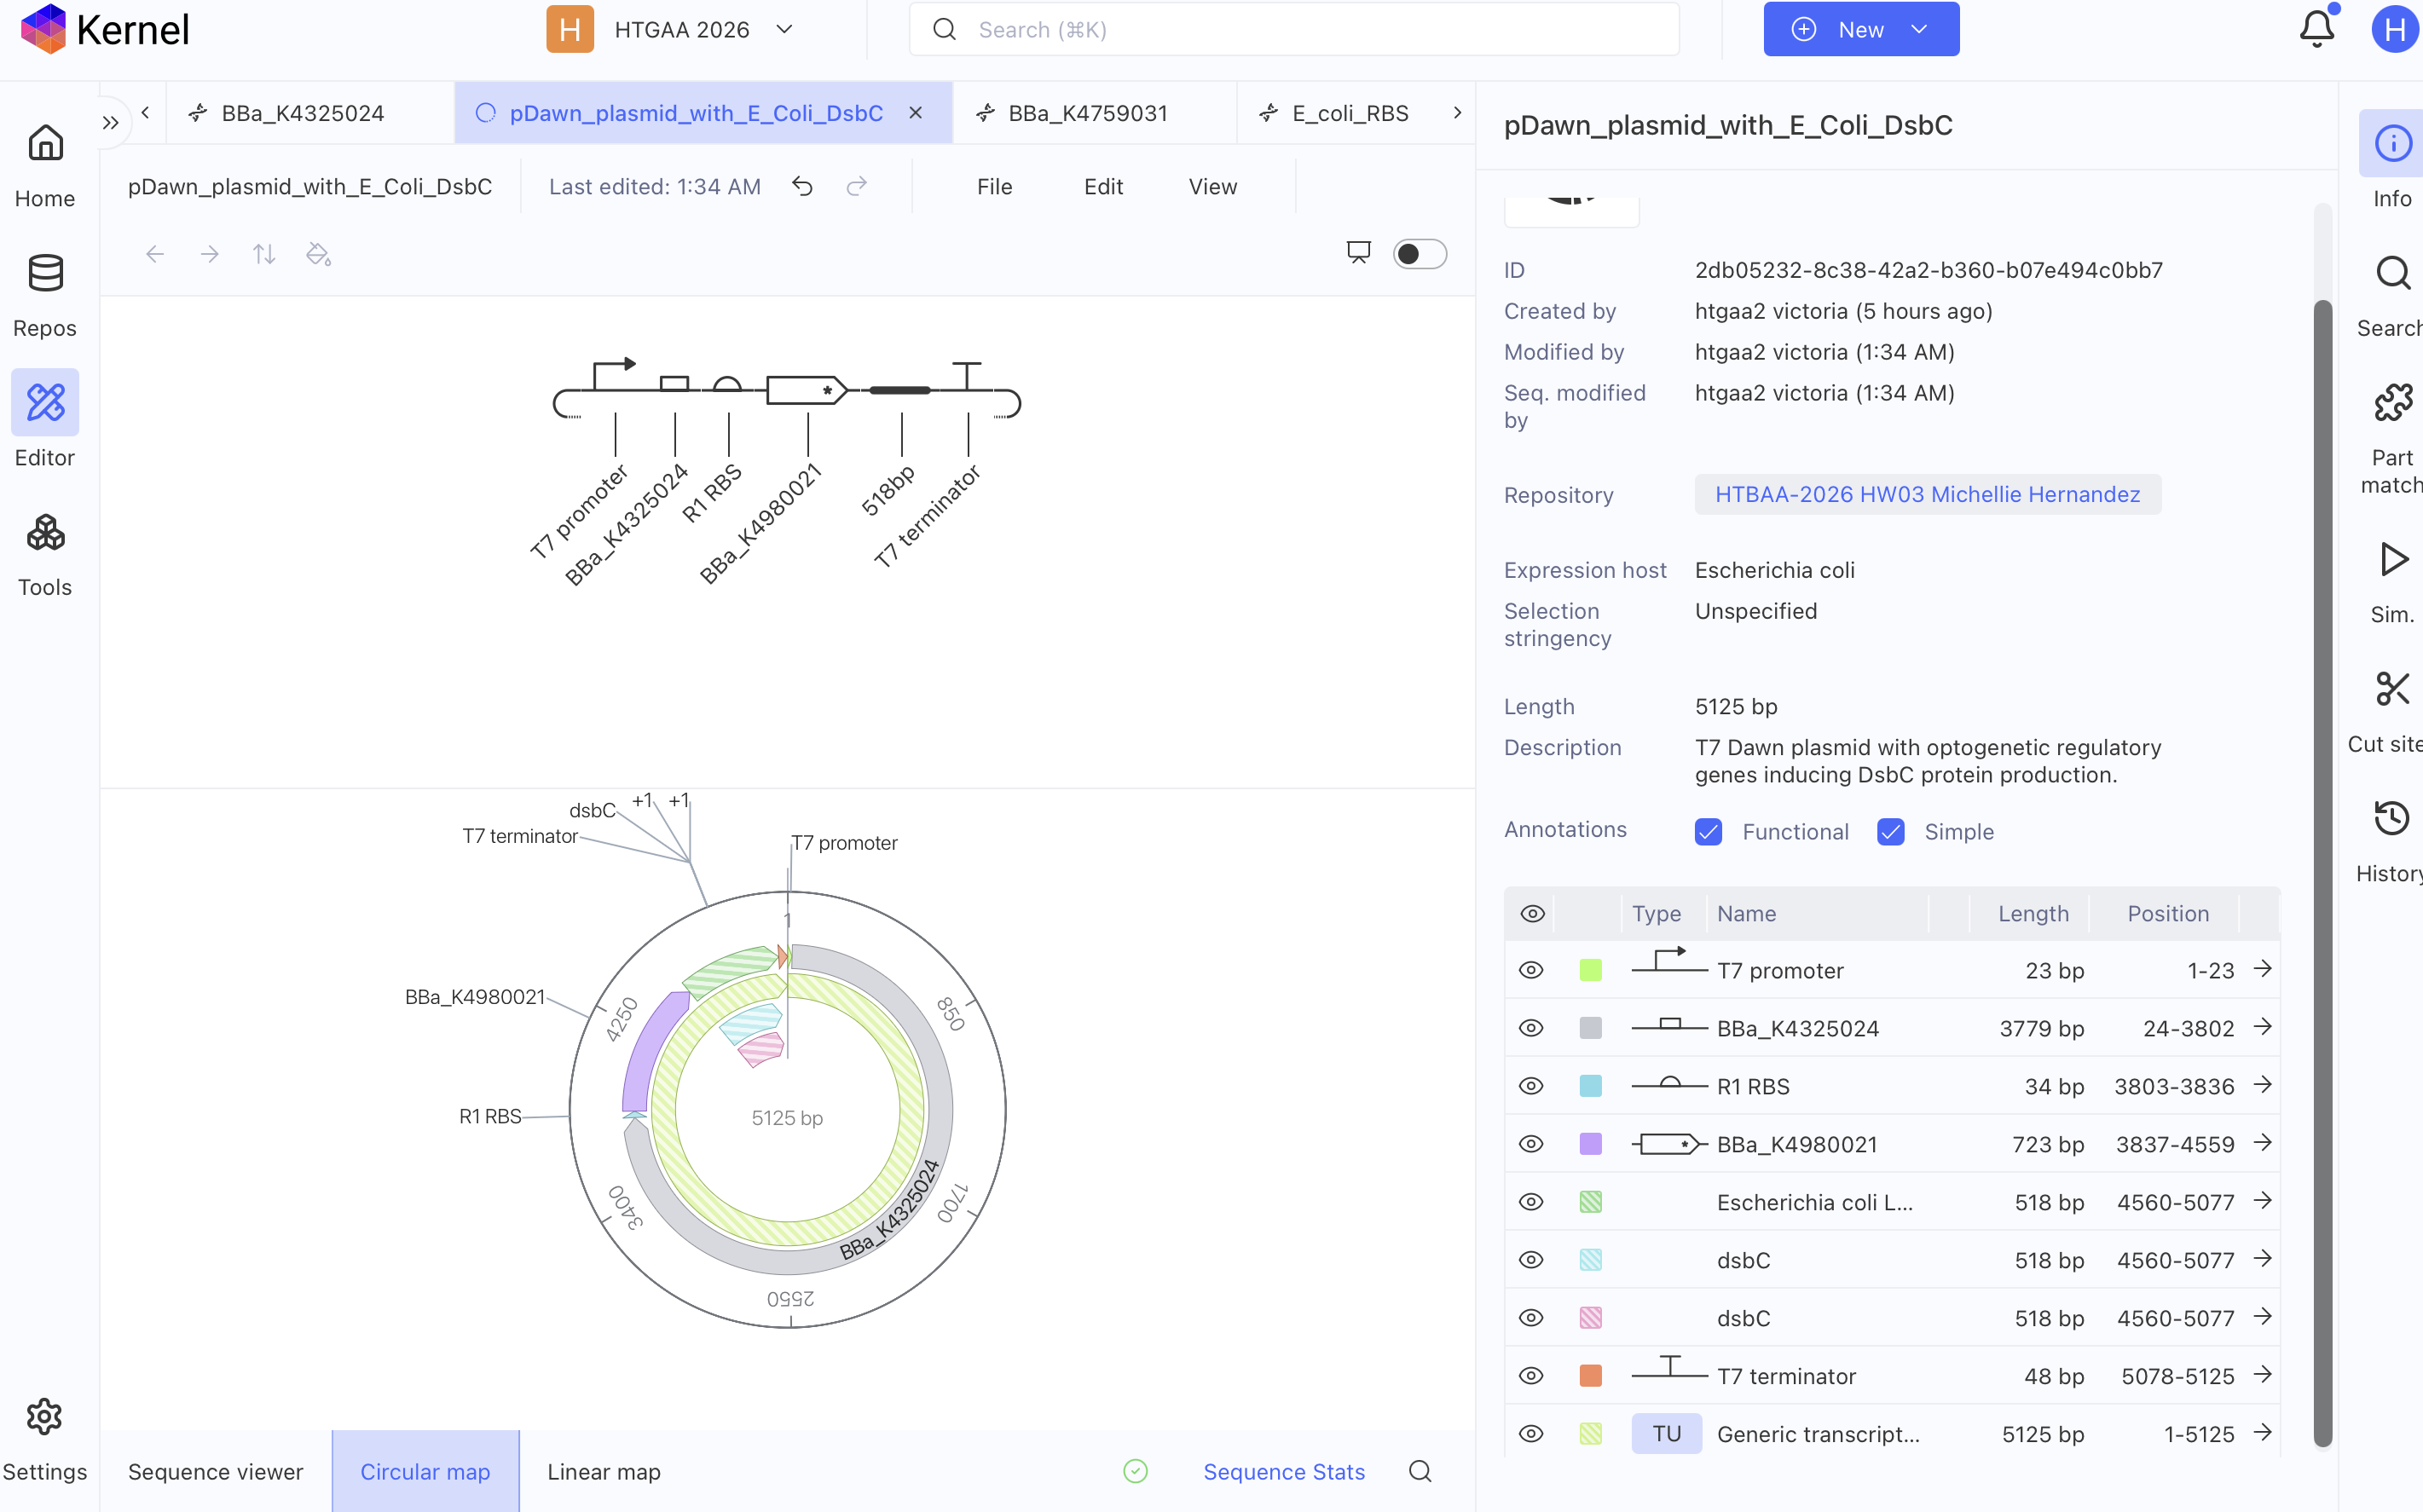Open the Cut sites scissors tool
The width and height of the screenshot is (2423, 1512).
click(x=2392, y=690)
